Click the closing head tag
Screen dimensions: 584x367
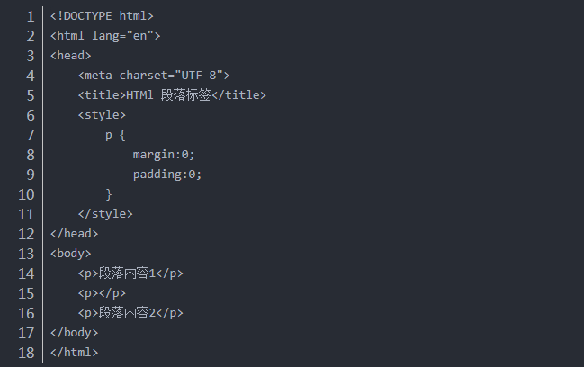[x=75, y=234]
